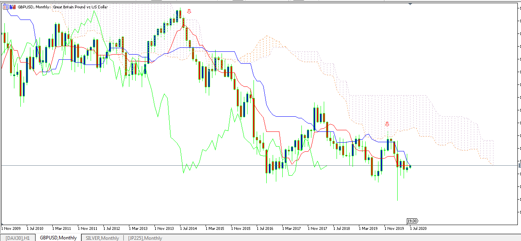
Task: Click the '1 Mar 2013' date label
Action: click(x=138, y=229)
